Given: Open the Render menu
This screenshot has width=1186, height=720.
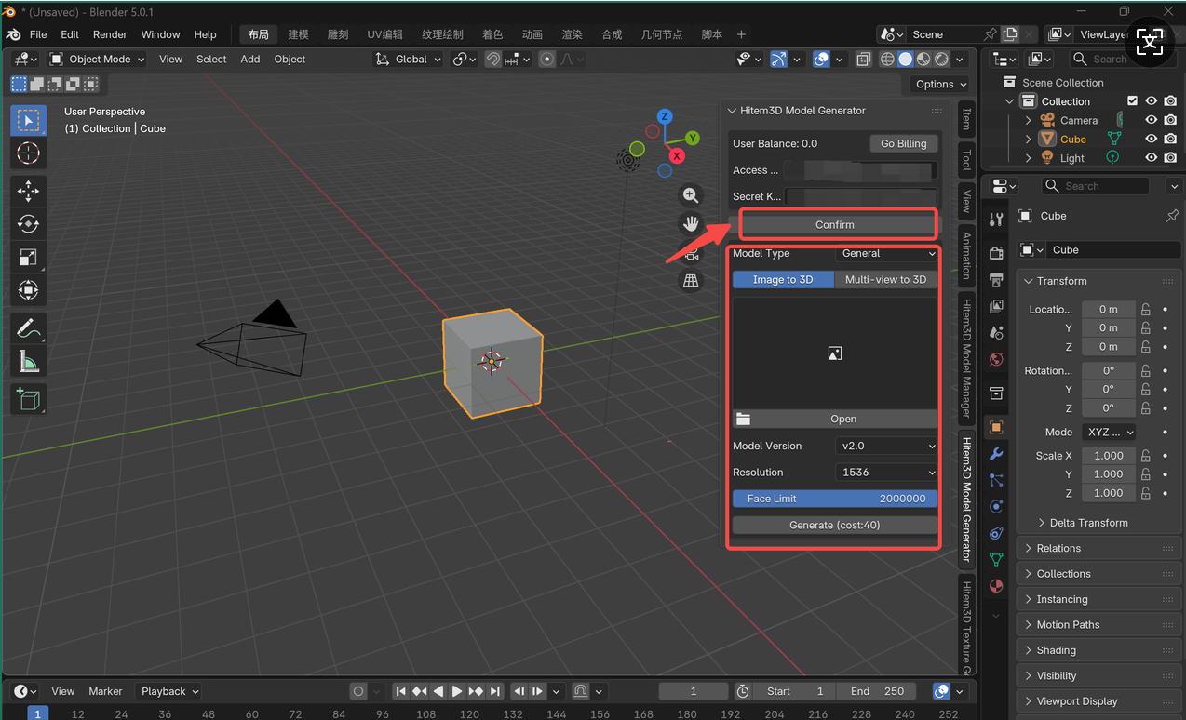Looking at the screenshot, I should point(110,34).
